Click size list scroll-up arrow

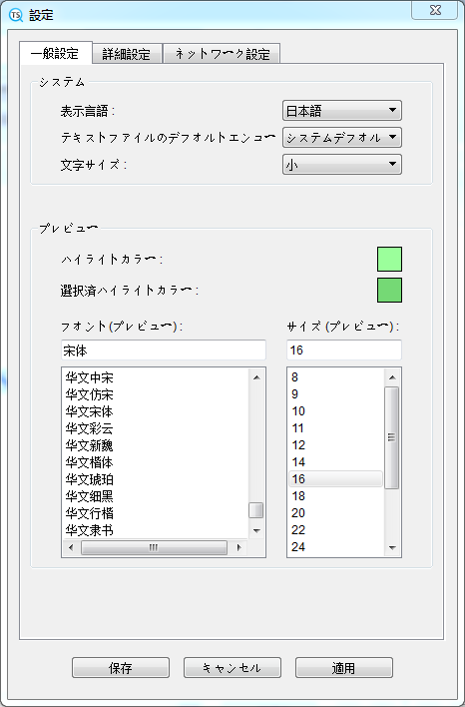click(392, 377)
